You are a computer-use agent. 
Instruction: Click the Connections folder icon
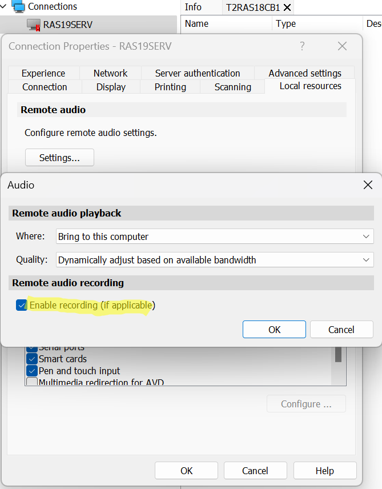(x=18, y=7)
